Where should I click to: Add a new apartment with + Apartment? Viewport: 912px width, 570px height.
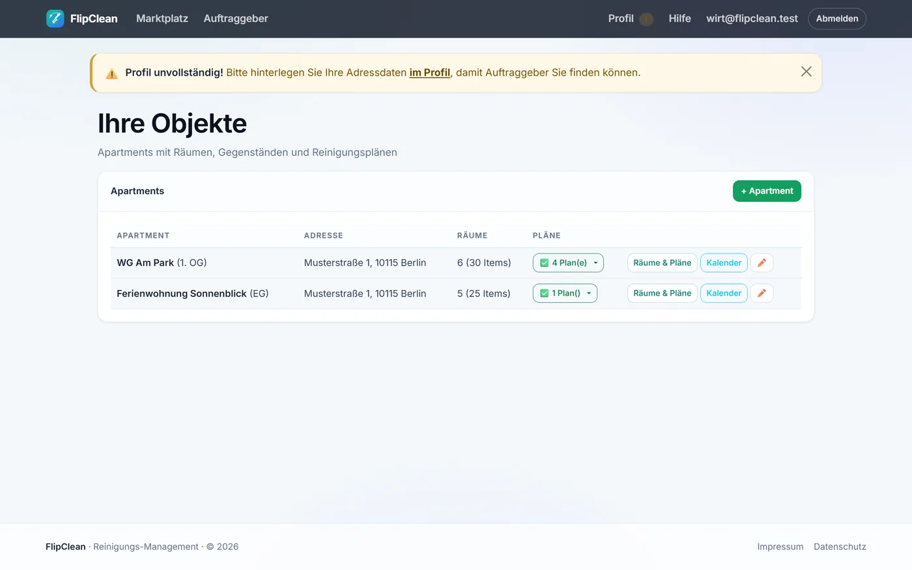click(x=767, y=191)
